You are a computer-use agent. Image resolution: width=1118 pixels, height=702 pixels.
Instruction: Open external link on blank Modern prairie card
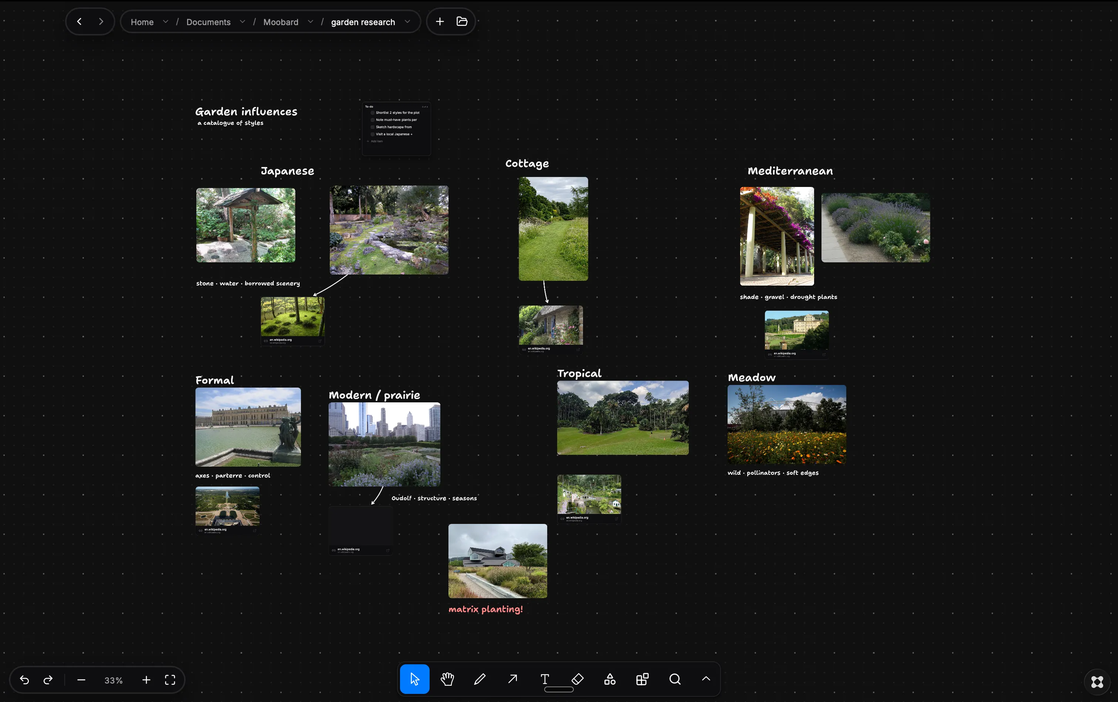[388, 550]
